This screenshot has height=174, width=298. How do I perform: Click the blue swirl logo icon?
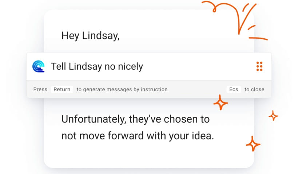tap(38, 66)
